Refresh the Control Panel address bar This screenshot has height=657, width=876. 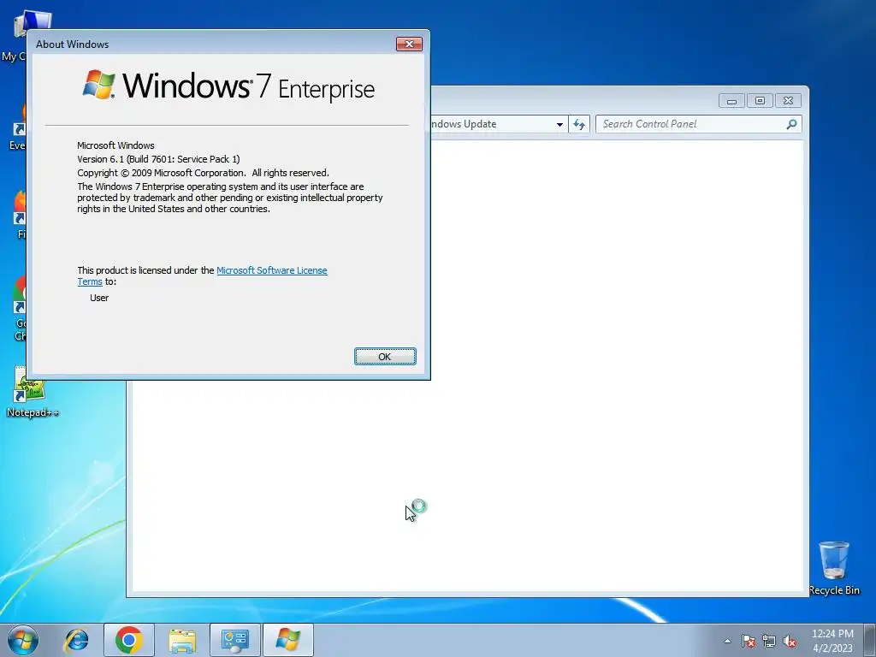tap(579, 124)
